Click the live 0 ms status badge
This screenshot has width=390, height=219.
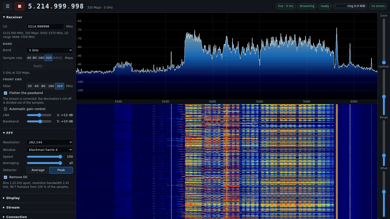tap(285, 6)
